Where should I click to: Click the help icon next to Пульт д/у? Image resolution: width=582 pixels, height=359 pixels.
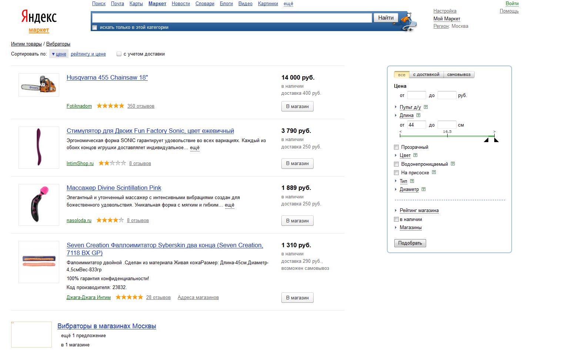coord(426,107)
